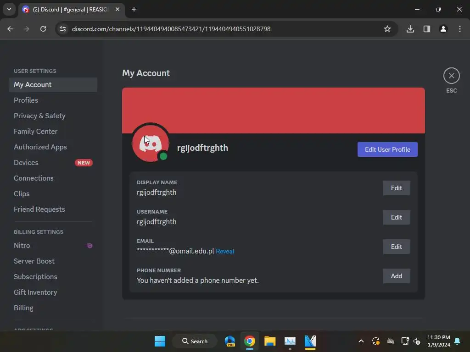This screenshot has width=470, height=352.
Task: Open Friend Requests settings
Action: pyautogui.click(x=53, y=209)
